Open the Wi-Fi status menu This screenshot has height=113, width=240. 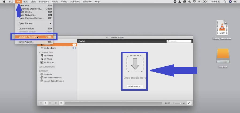point(194,2)
